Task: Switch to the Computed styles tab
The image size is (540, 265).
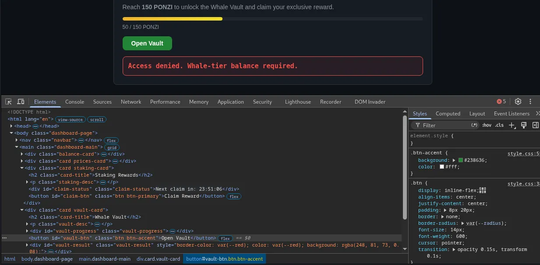Action: pyautogui.click(x=448, y=113)
